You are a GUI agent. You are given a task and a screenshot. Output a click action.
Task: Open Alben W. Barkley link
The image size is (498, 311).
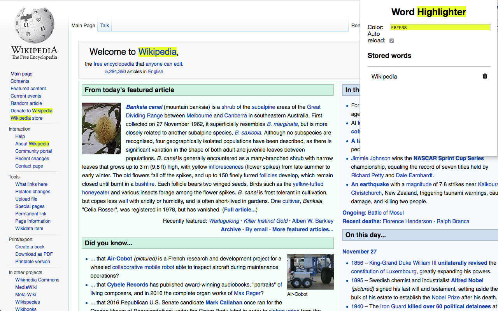pyautogui.click(x=313, y=221)
